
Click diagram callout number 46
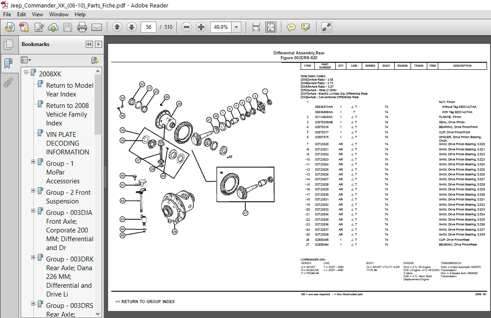(175, 232)
